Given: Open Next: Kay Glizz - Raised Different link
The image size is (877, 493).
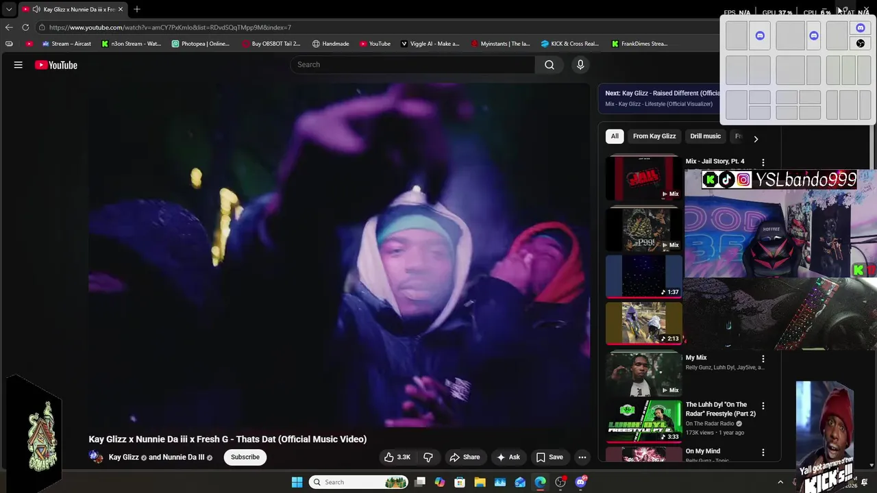Looking at the screenshot, I should [662, 93].
